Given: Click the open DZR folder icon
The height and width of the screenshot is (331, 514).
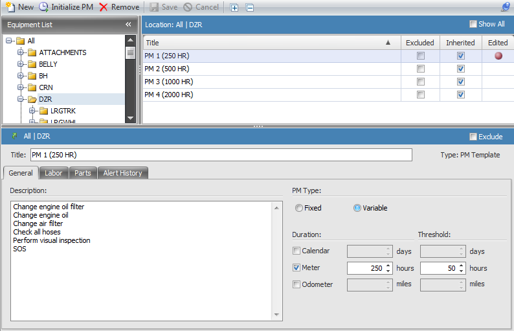Looking at the screenshot, I should [x=32, y=99].
